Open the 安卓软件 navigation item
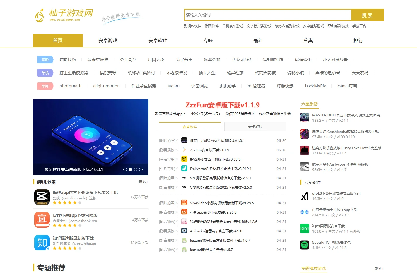This screenshot has height=273, width=417. point(158,40)
